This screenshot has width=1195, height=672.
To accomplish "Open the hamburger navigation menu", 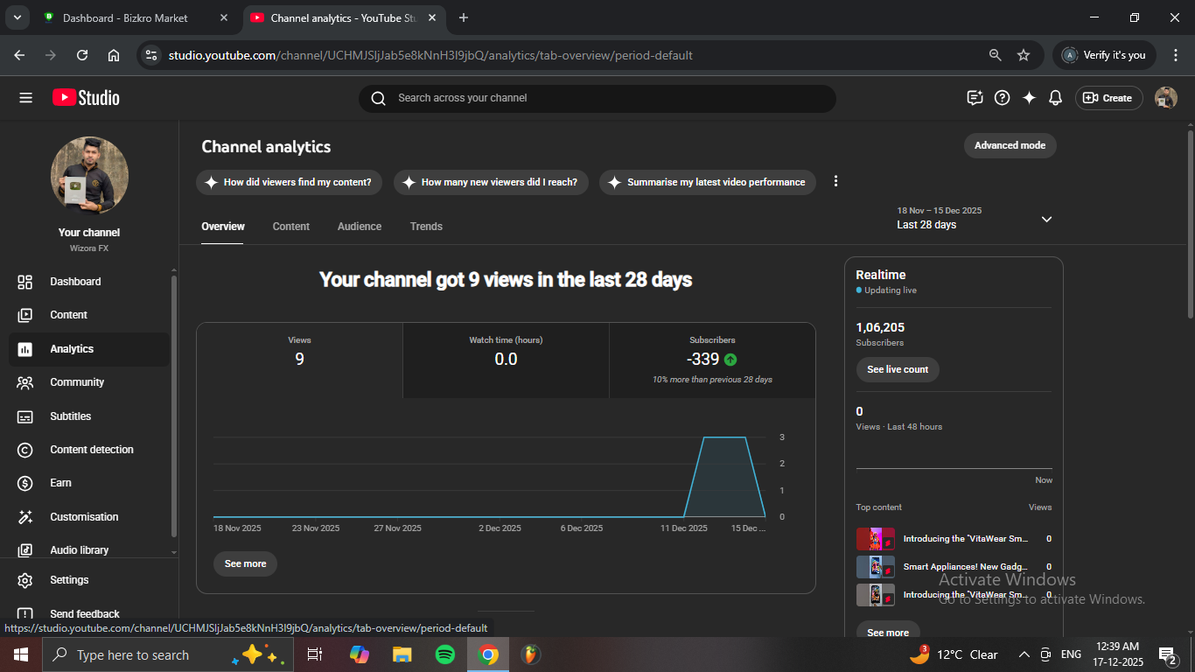I will tap(25, 98).
